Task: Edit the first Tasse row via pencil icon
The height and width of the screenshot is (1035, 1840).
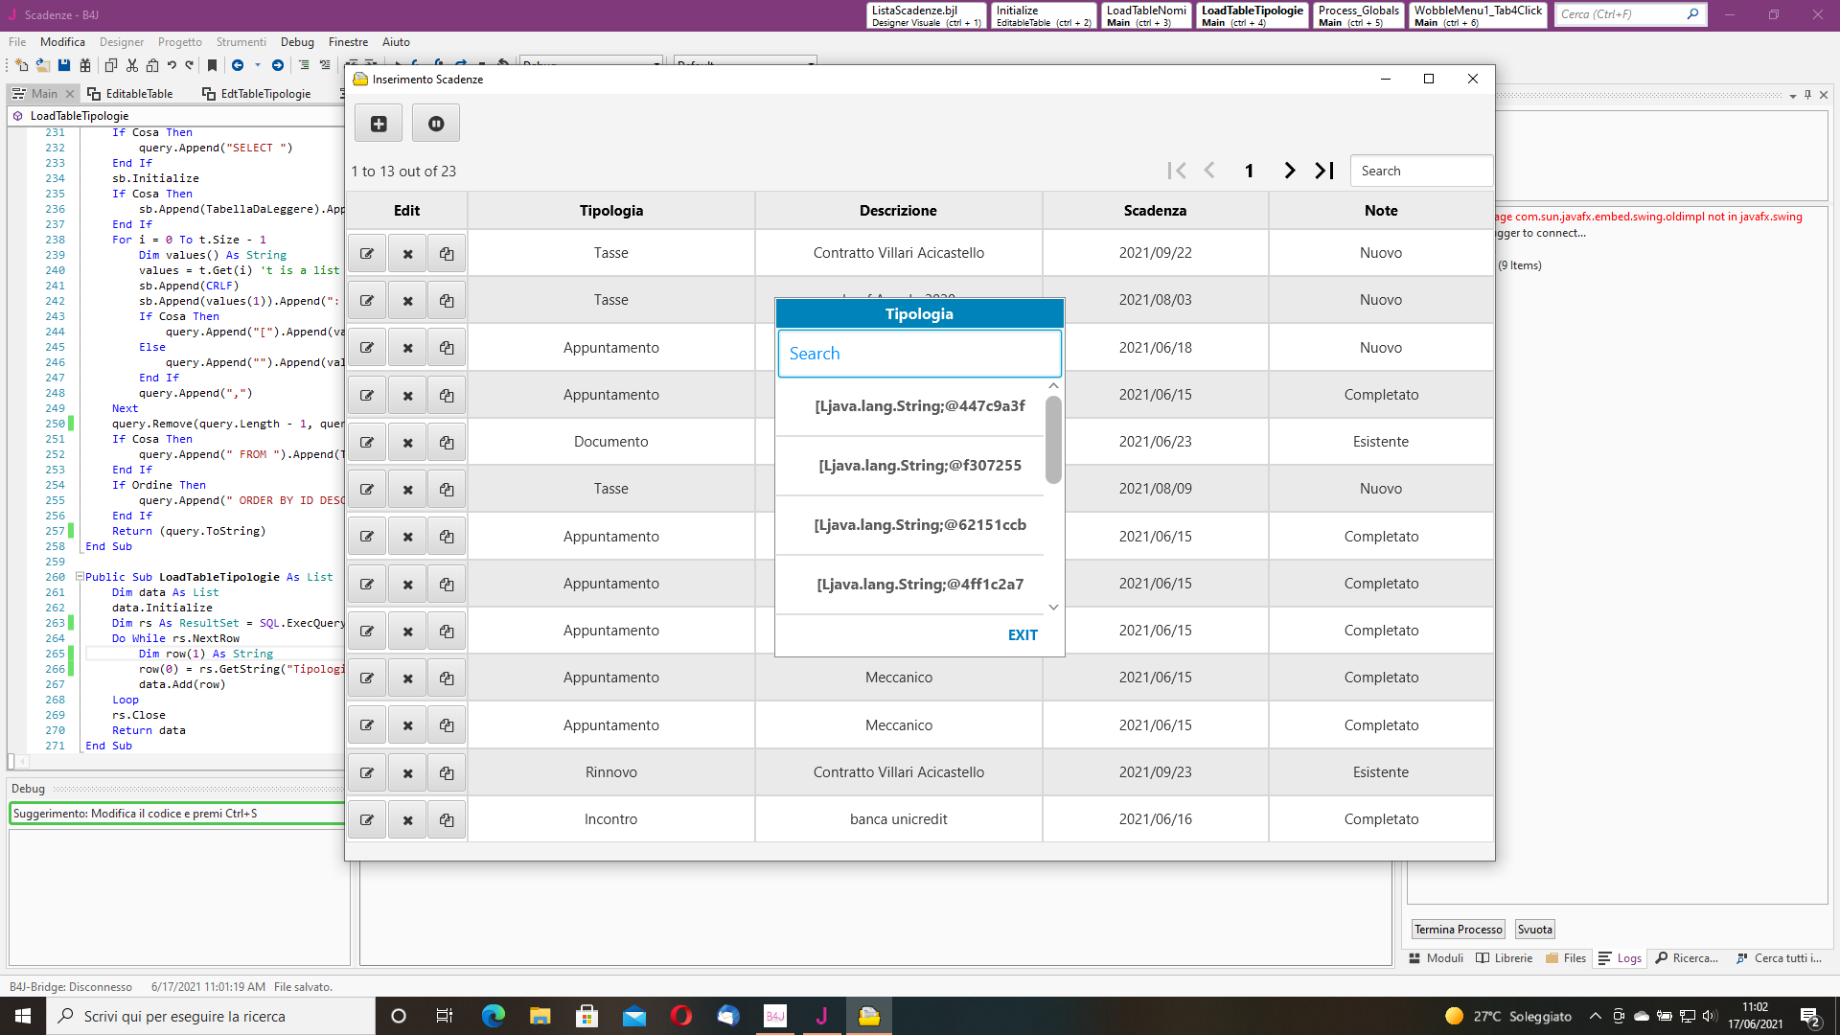Action: pyautogui.click(x=367, y=253)
